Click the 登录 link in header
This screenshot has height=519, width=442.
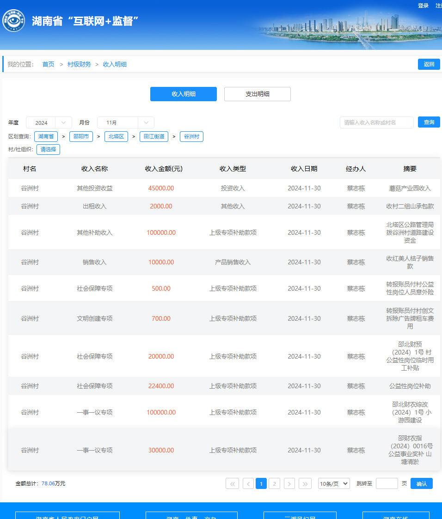[x=423, y=6]
